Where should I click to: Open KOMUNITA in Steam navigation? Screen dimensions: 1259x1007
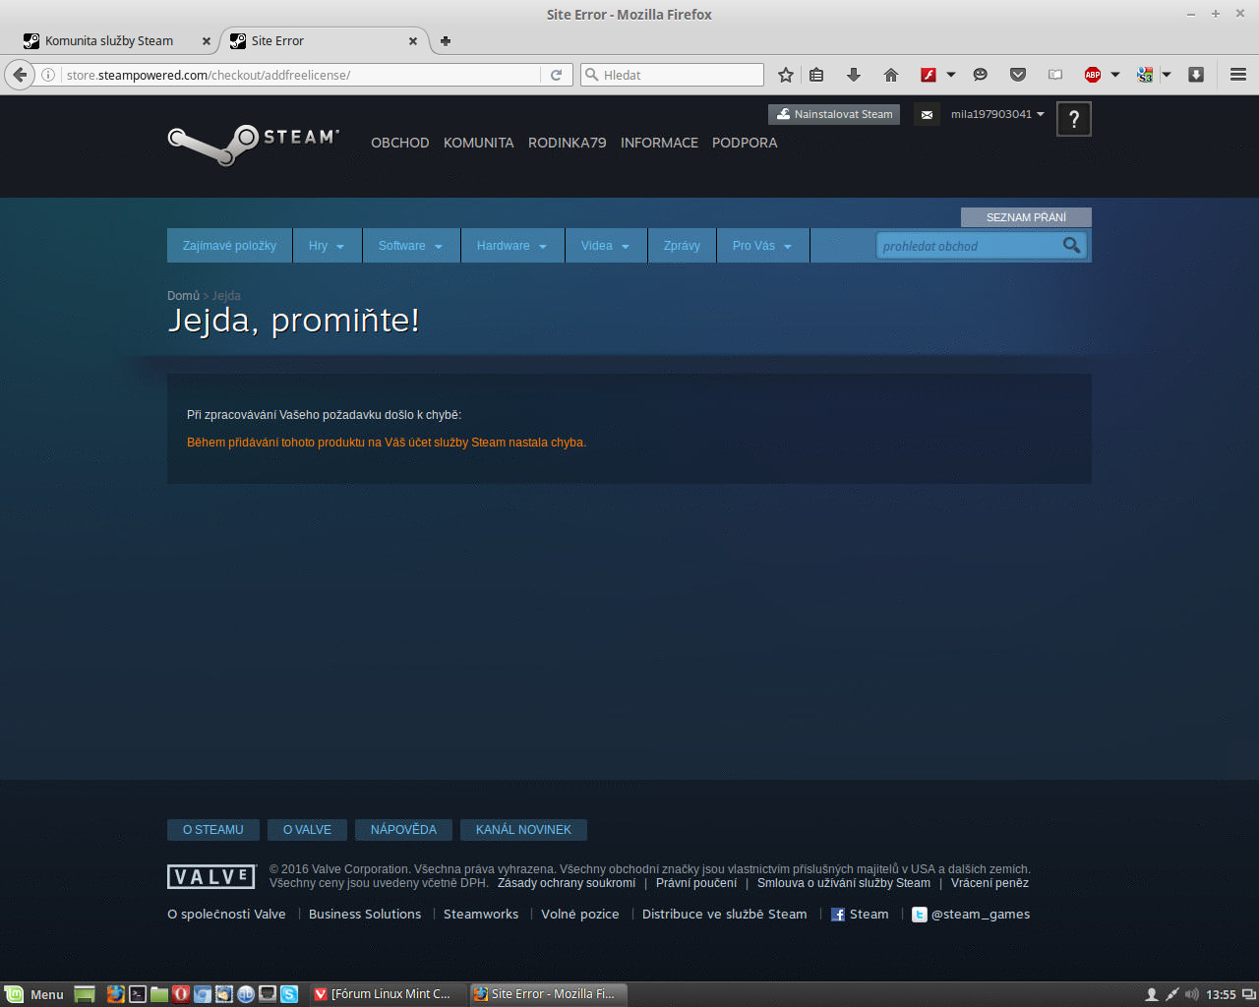(x=478, y=143)
